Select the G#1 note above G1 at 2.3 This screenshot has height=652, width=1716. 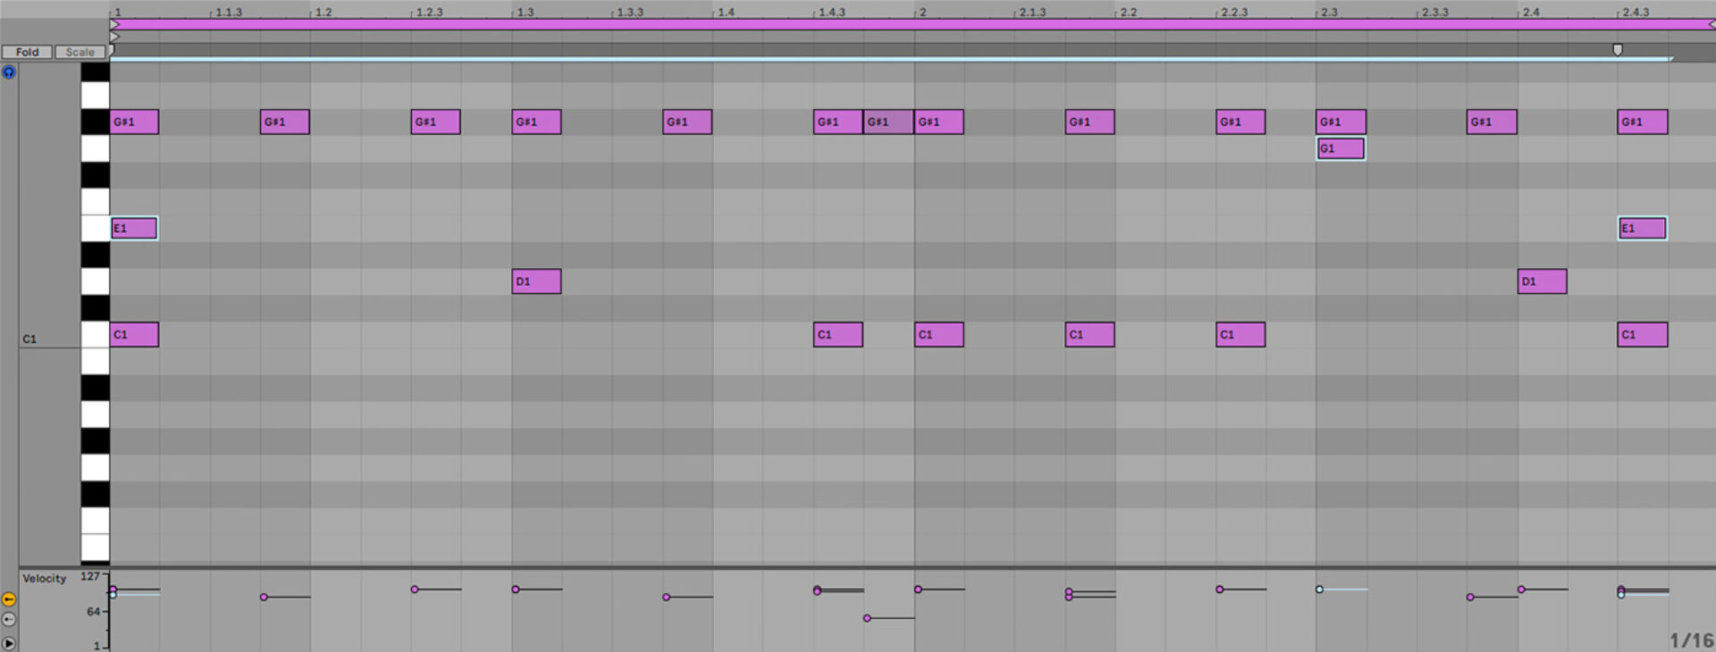click(x=1341, y=121)
